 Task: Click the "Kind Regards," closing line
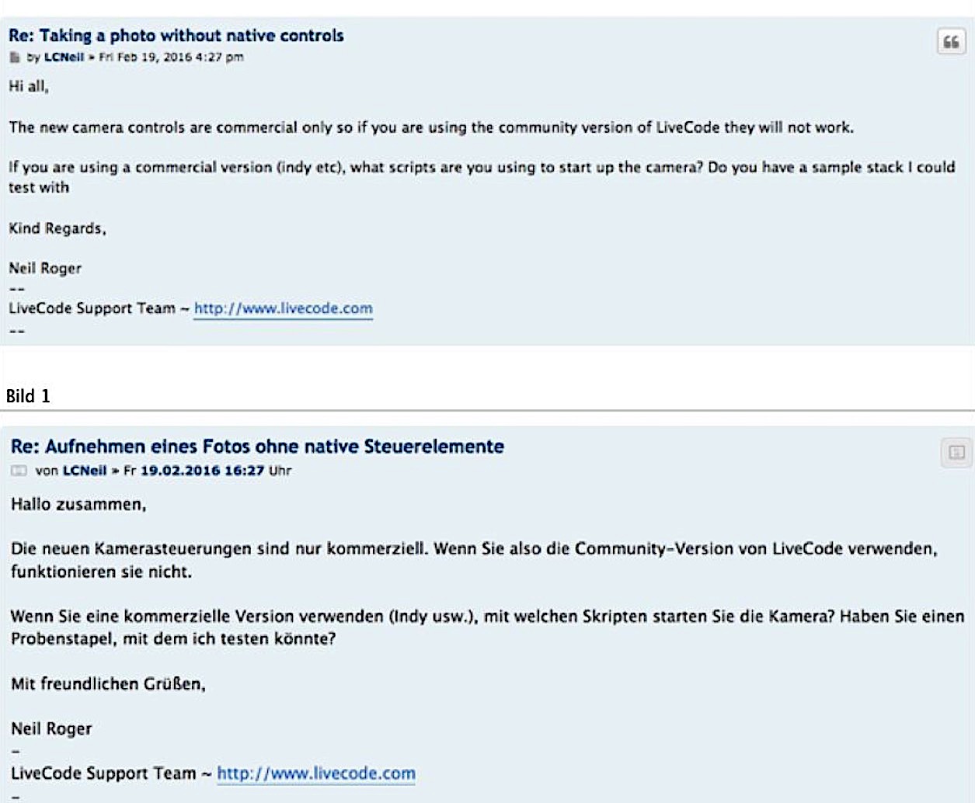click(x=57, y=228)
